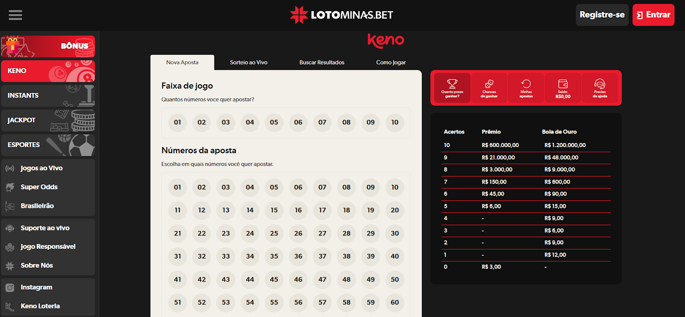The width and height of the screenshot is (685, 317).
Task: Click the 'Bola de Ouro' column header
Action: click(559, 132)
